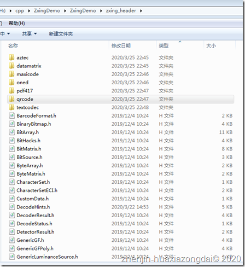Go to second ZxingDemo breadcrumb segment
Screen dimensions: 245x267
tap(83, 11)
